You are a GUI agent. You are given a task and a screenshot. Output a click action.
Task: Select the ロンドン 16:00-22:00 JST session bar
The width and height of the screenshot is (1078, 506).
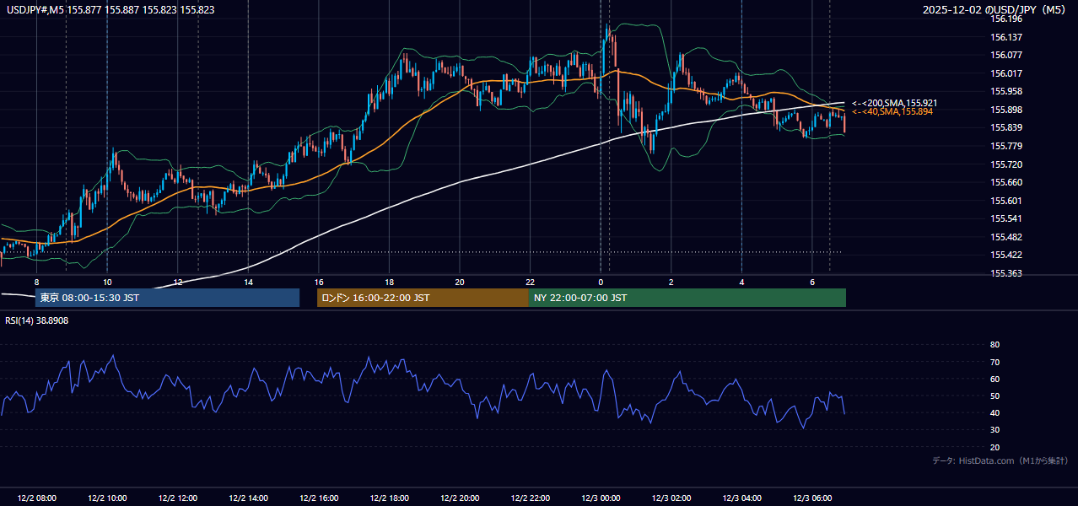tap(423, 298)
